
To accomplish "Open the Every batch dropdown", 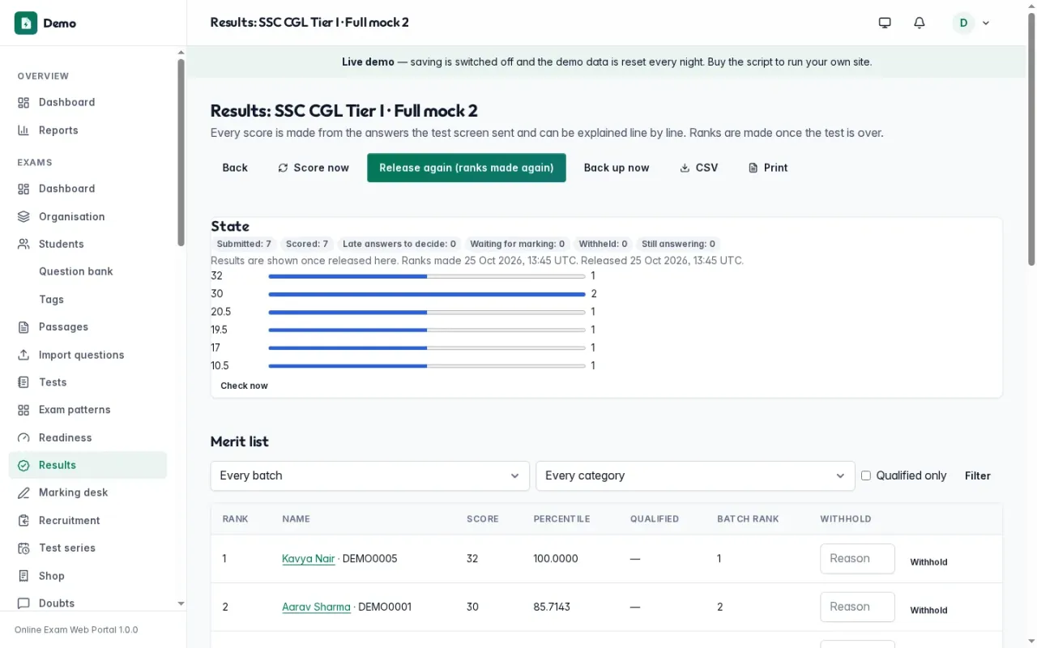I will pyautogui.click(x=369, y=475).
